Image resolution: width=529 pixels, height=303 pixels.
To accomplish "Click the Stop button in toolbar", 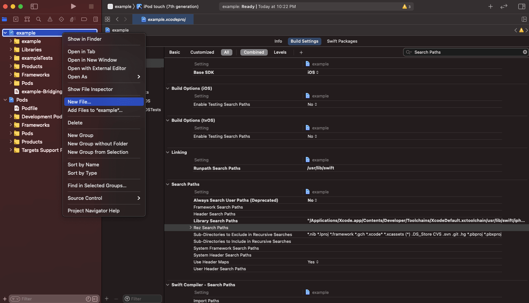I will point(91,6).
